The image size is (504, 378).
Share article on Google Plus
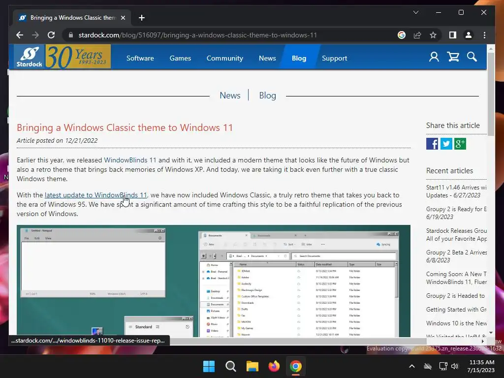point(460,144)
